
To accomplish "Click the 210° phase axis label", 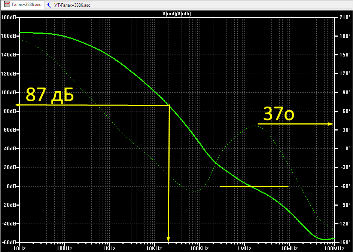I will pos(345,17).
